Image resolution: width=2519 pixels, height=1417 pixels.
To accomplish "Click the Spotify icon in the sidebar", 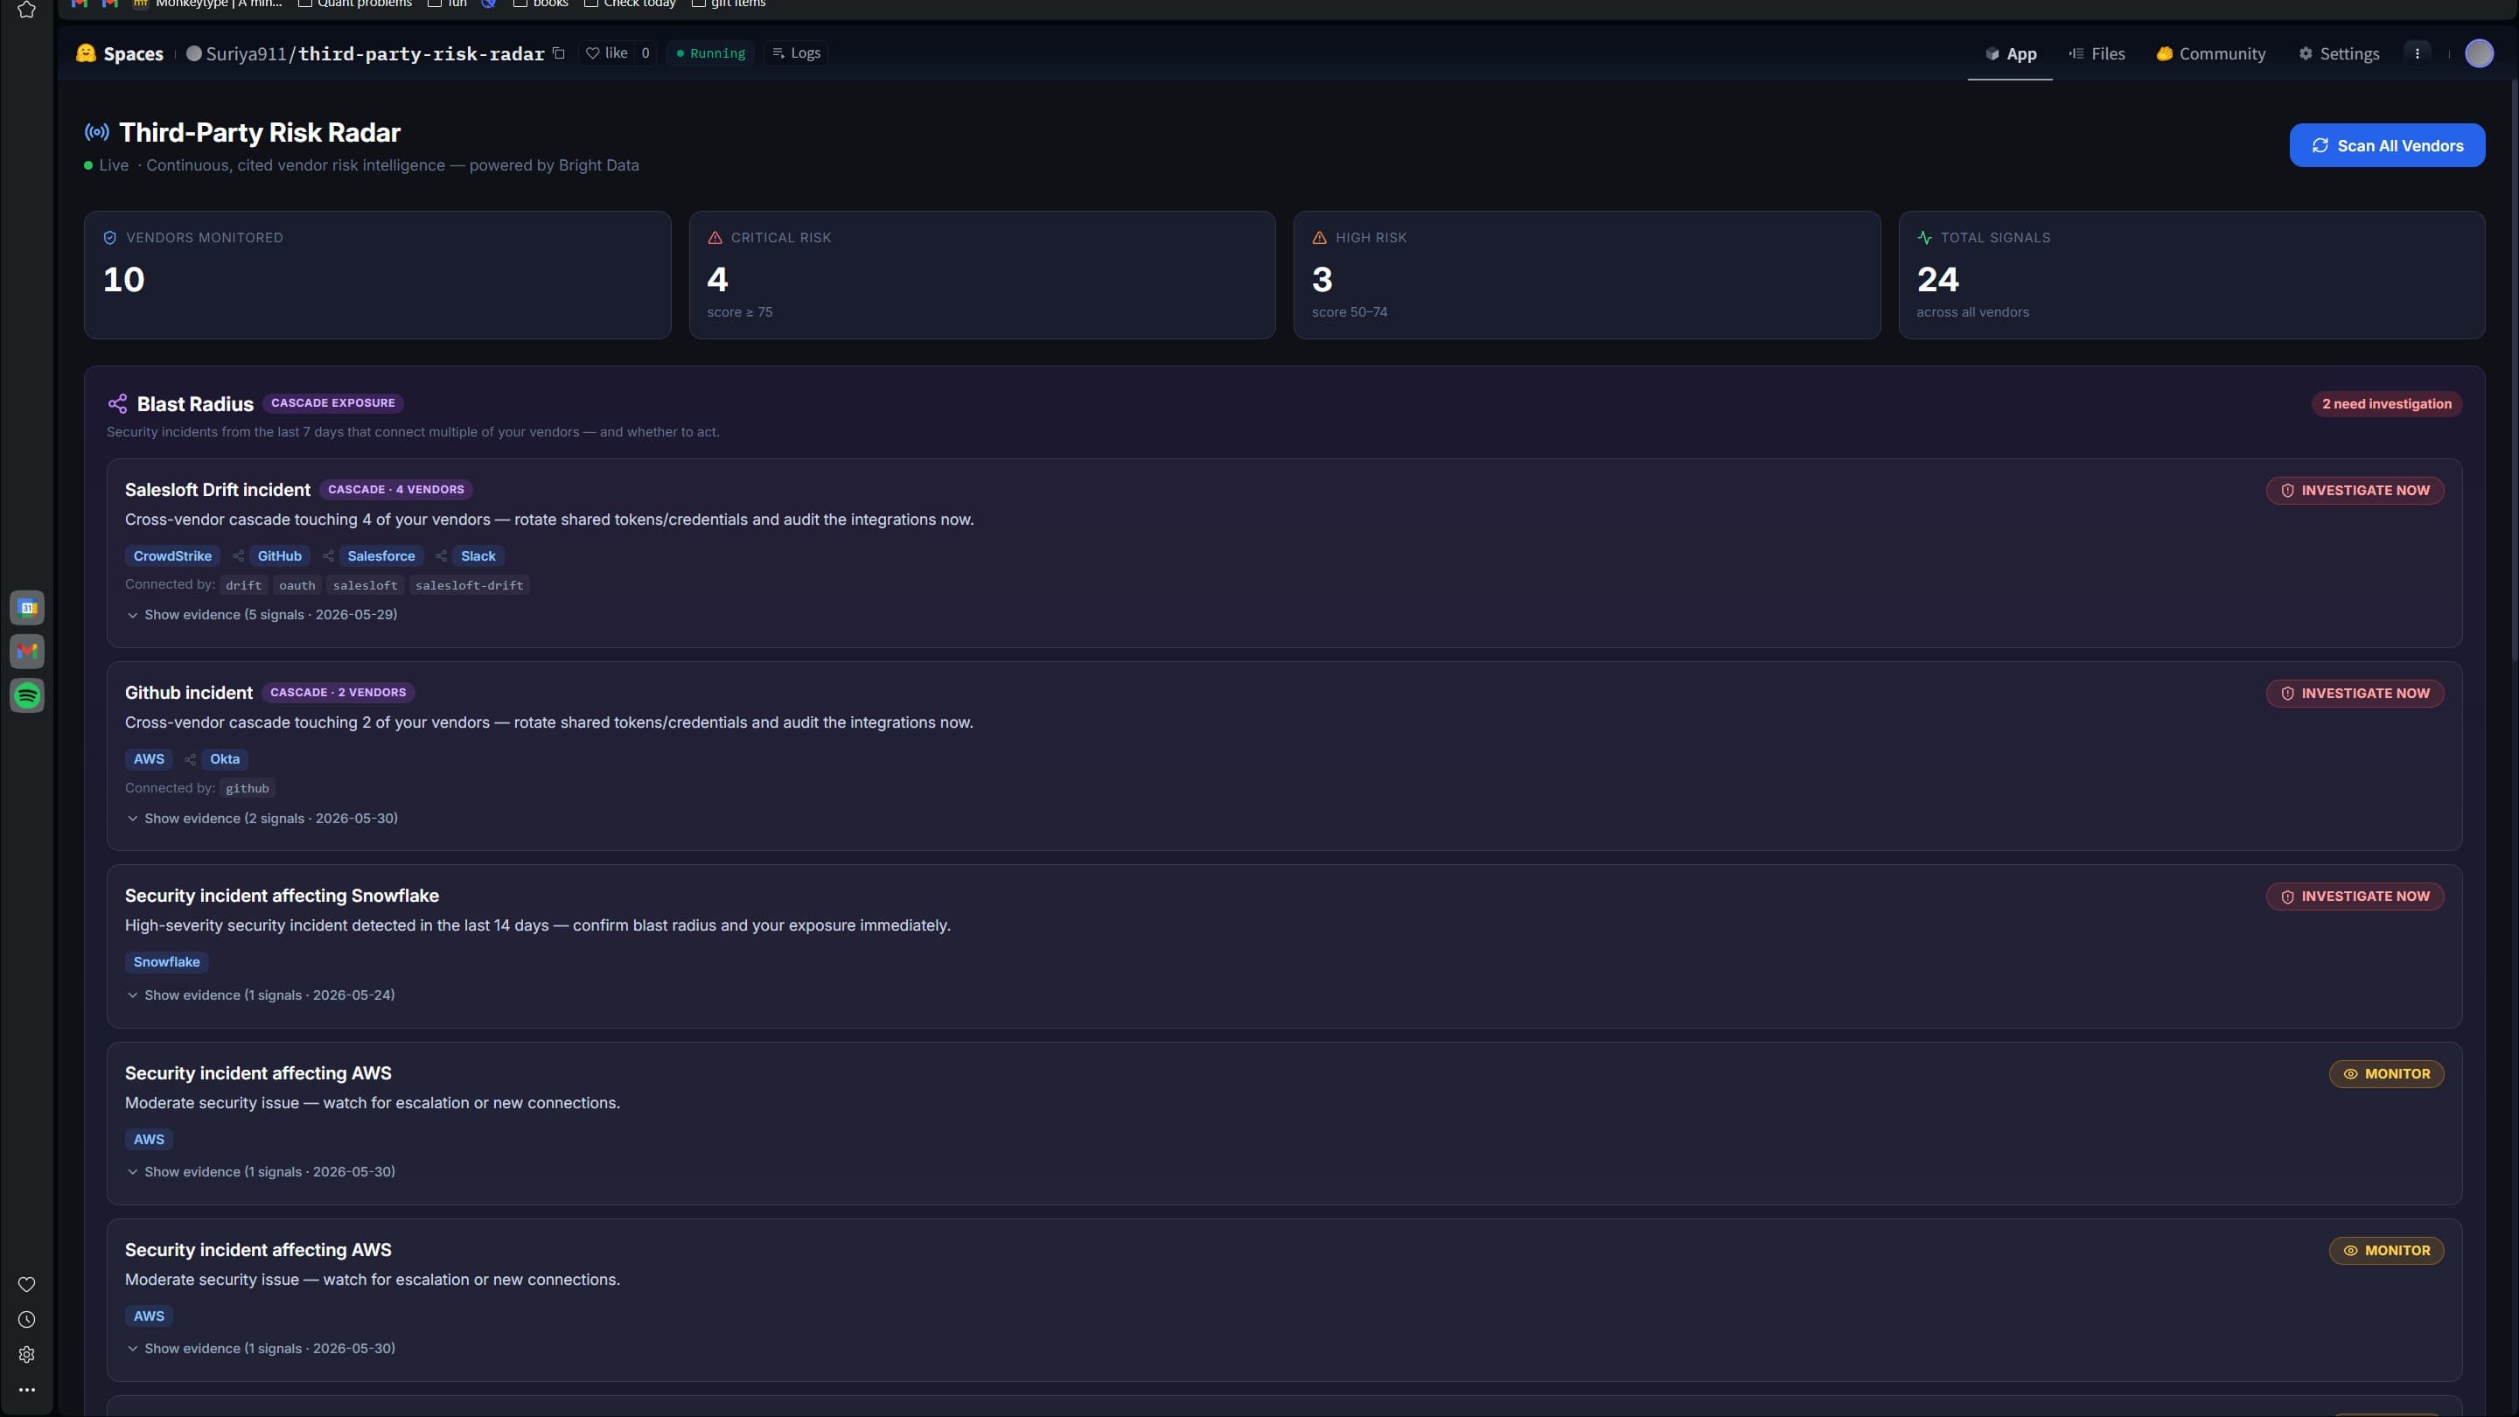I will (x=27, y=695).
